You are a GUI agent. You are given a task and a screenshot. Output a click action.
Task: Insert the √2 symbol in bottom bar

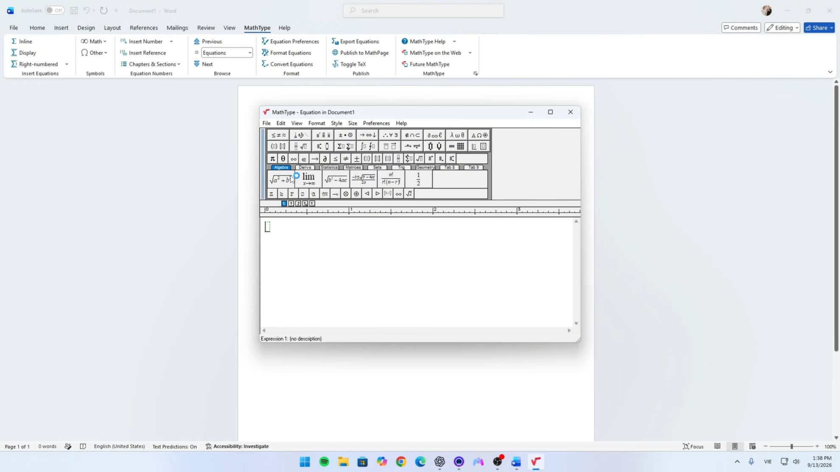pos(409,194)
